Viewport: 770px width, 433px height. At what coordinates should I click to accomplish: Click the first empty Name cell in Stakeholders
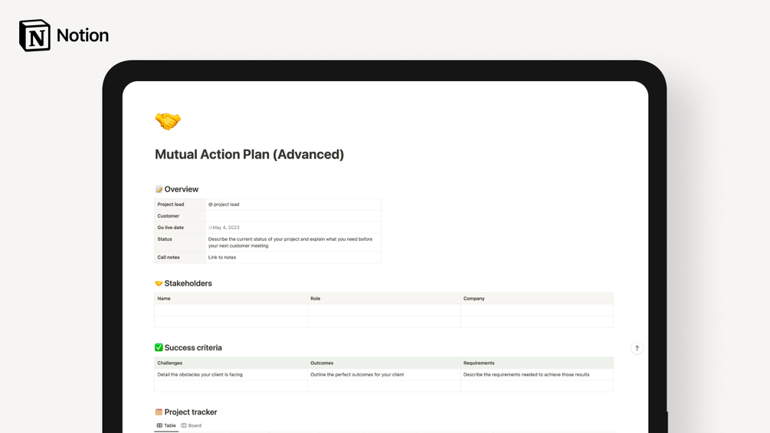[231, 310]
